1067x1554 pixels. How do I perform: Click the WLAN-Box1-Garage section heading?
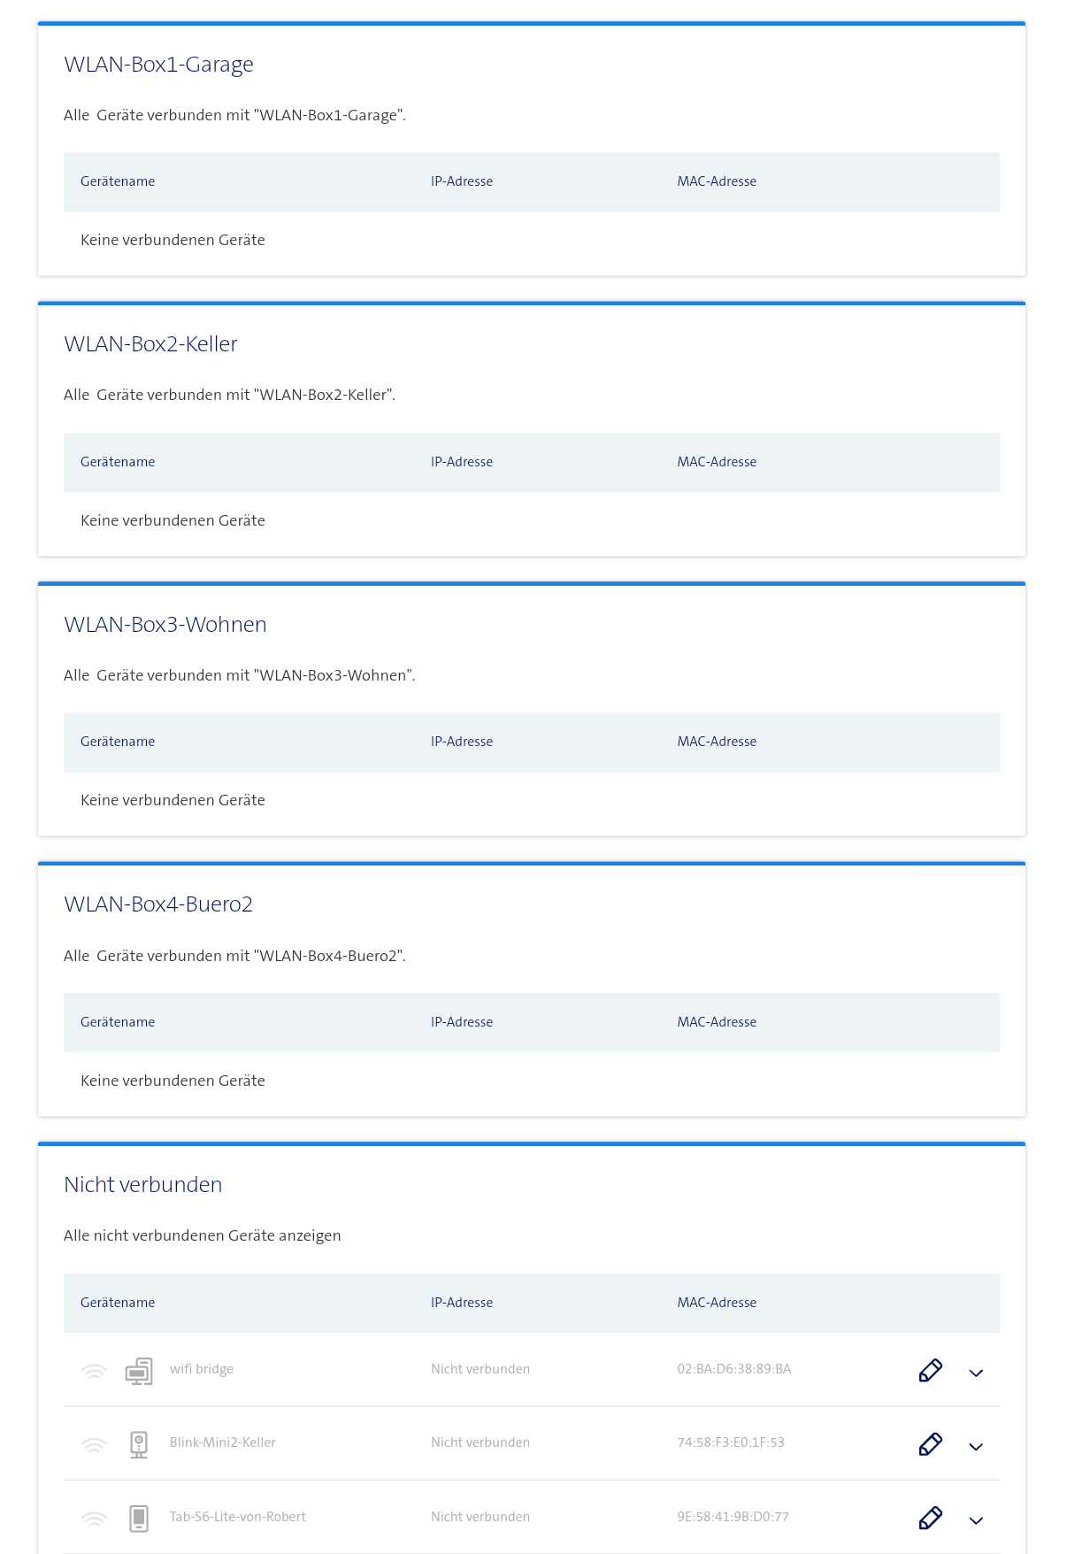(x=158, y=65)
